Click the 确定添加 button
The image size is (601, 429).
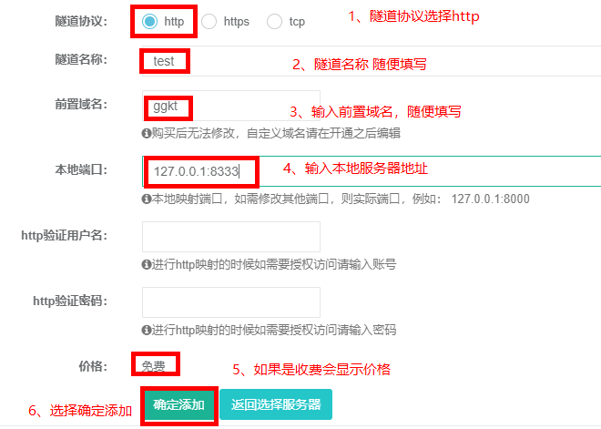(x=178, y=404)
